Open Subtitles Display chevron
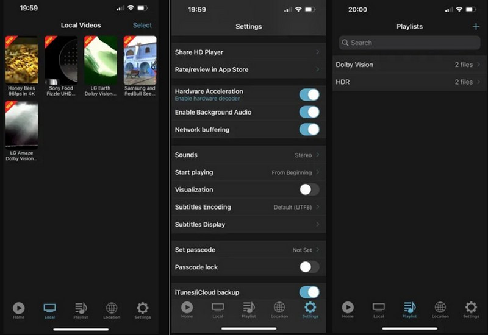This screenshot has width=488, height=335. 317,224
